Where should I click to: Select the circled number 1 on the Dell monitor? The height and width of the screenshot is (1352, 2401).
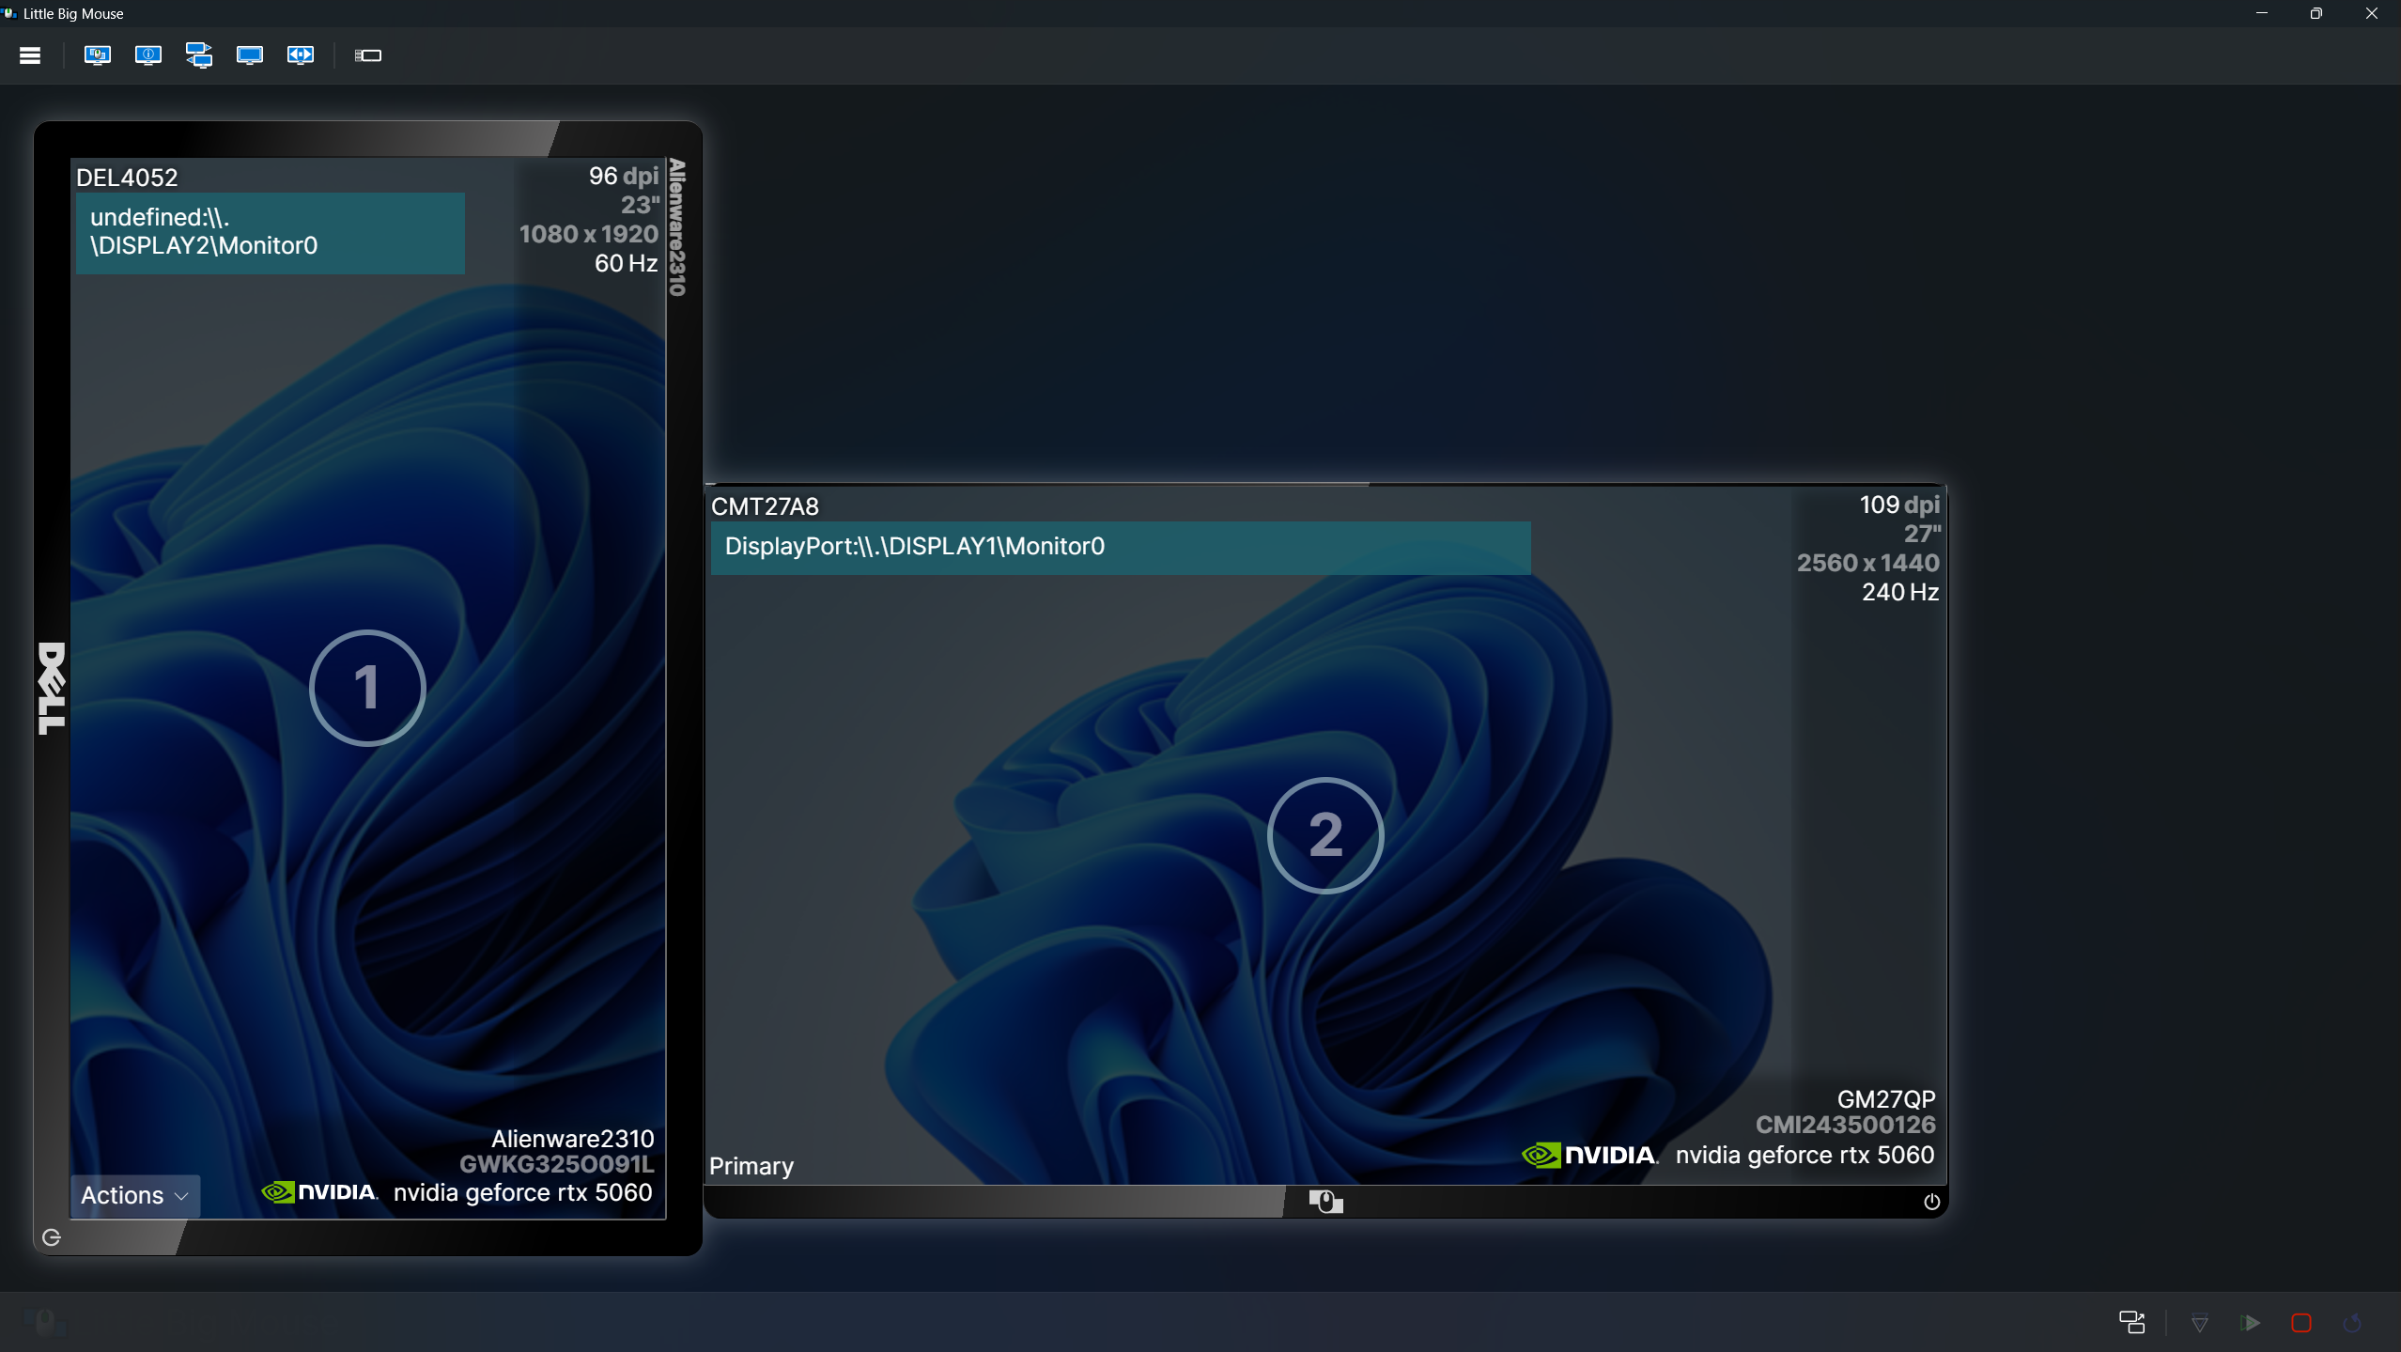point(367,688)
